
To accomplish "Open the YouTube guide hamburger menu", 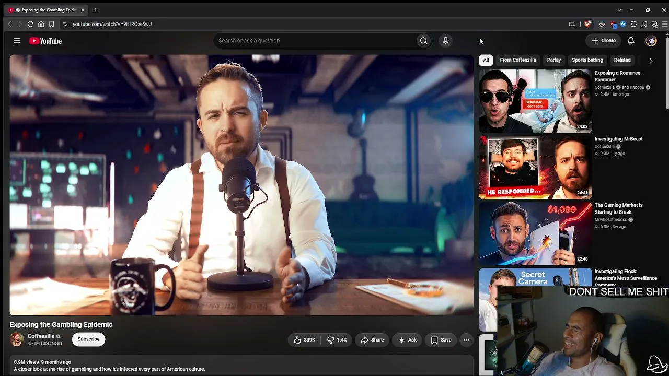I will click(x=17, y=41).
